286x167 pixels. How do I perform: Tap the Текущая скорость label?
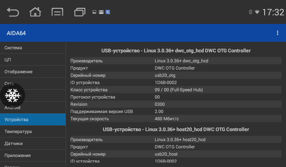90,119
